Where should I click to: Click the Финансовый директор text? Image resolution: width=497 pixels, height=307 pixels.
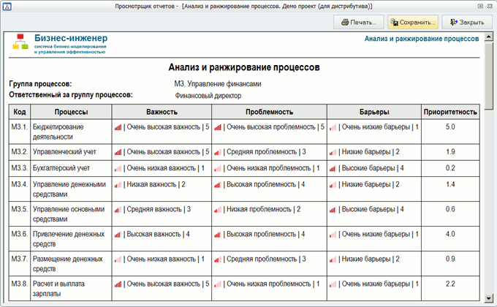(208, 96)
